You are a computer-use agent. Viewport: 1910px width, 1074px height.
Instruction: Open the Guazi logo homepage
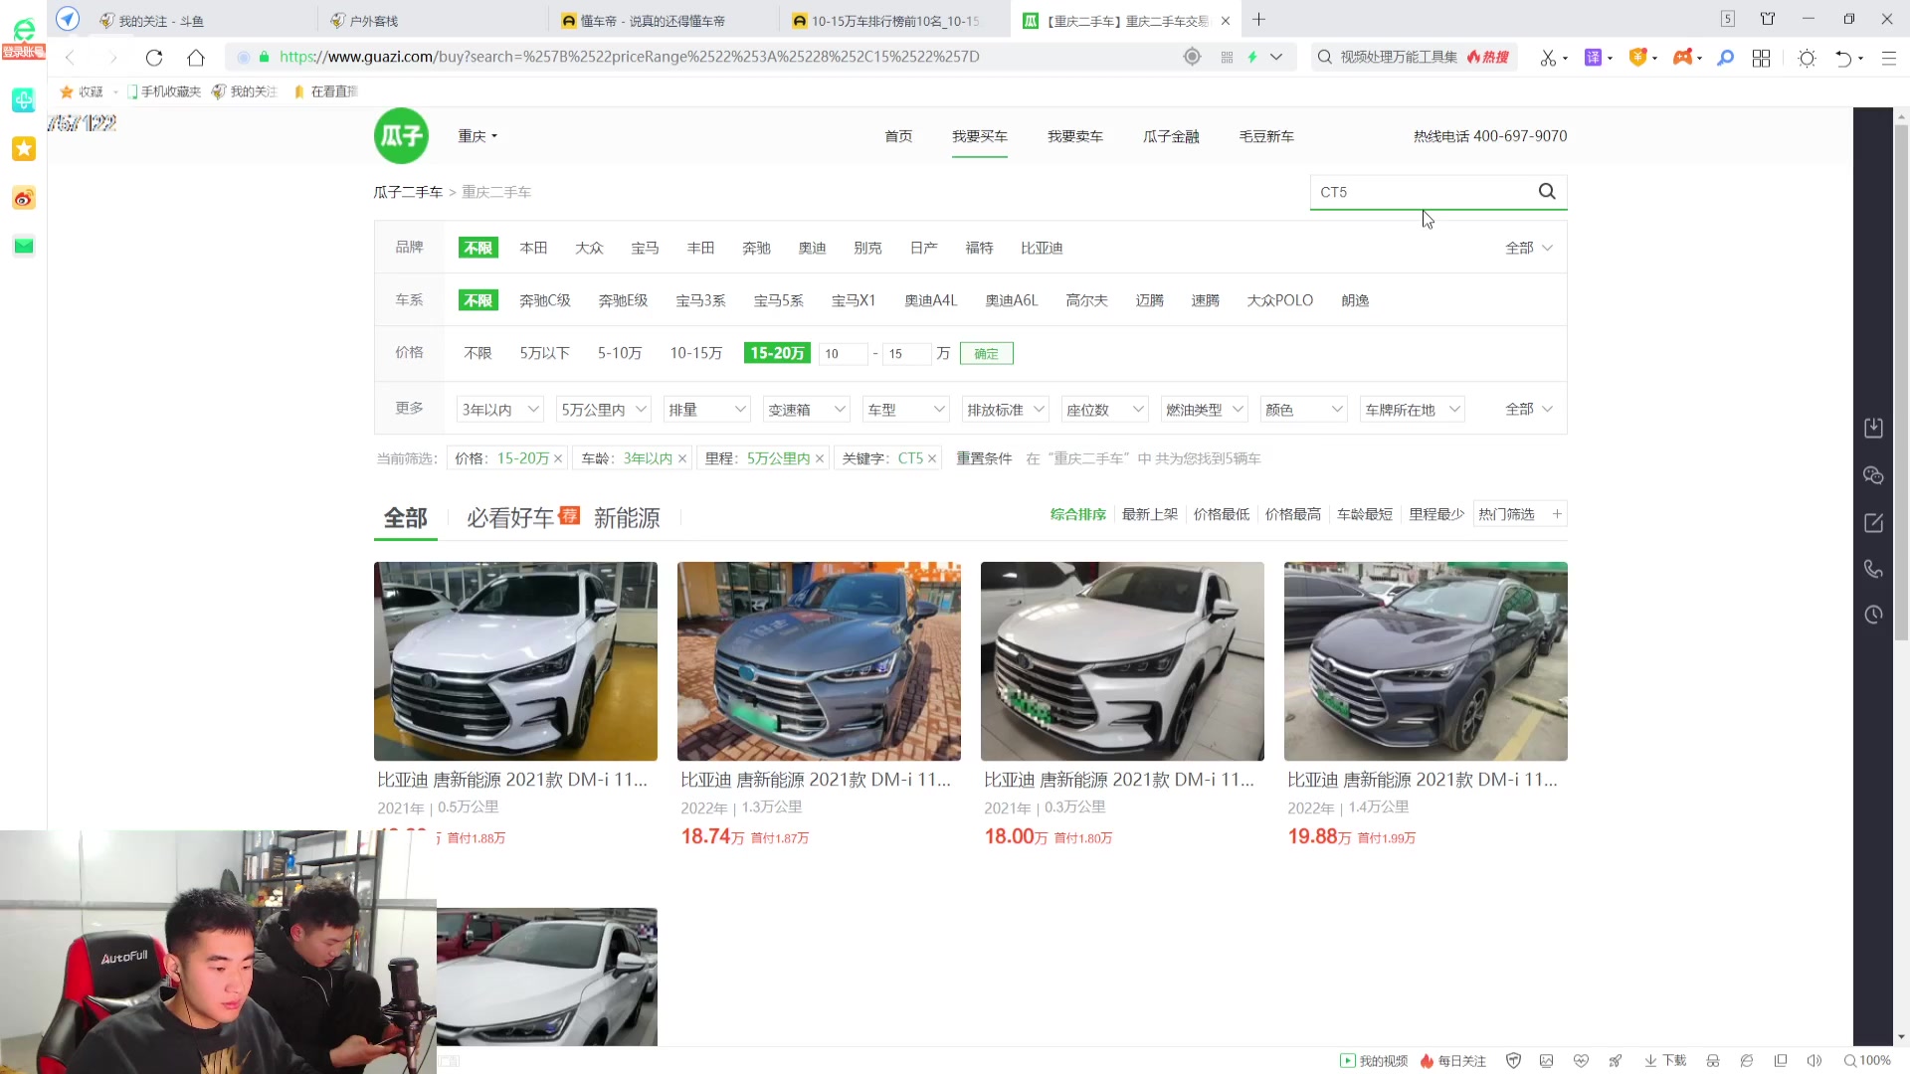[x=401, y=135]
